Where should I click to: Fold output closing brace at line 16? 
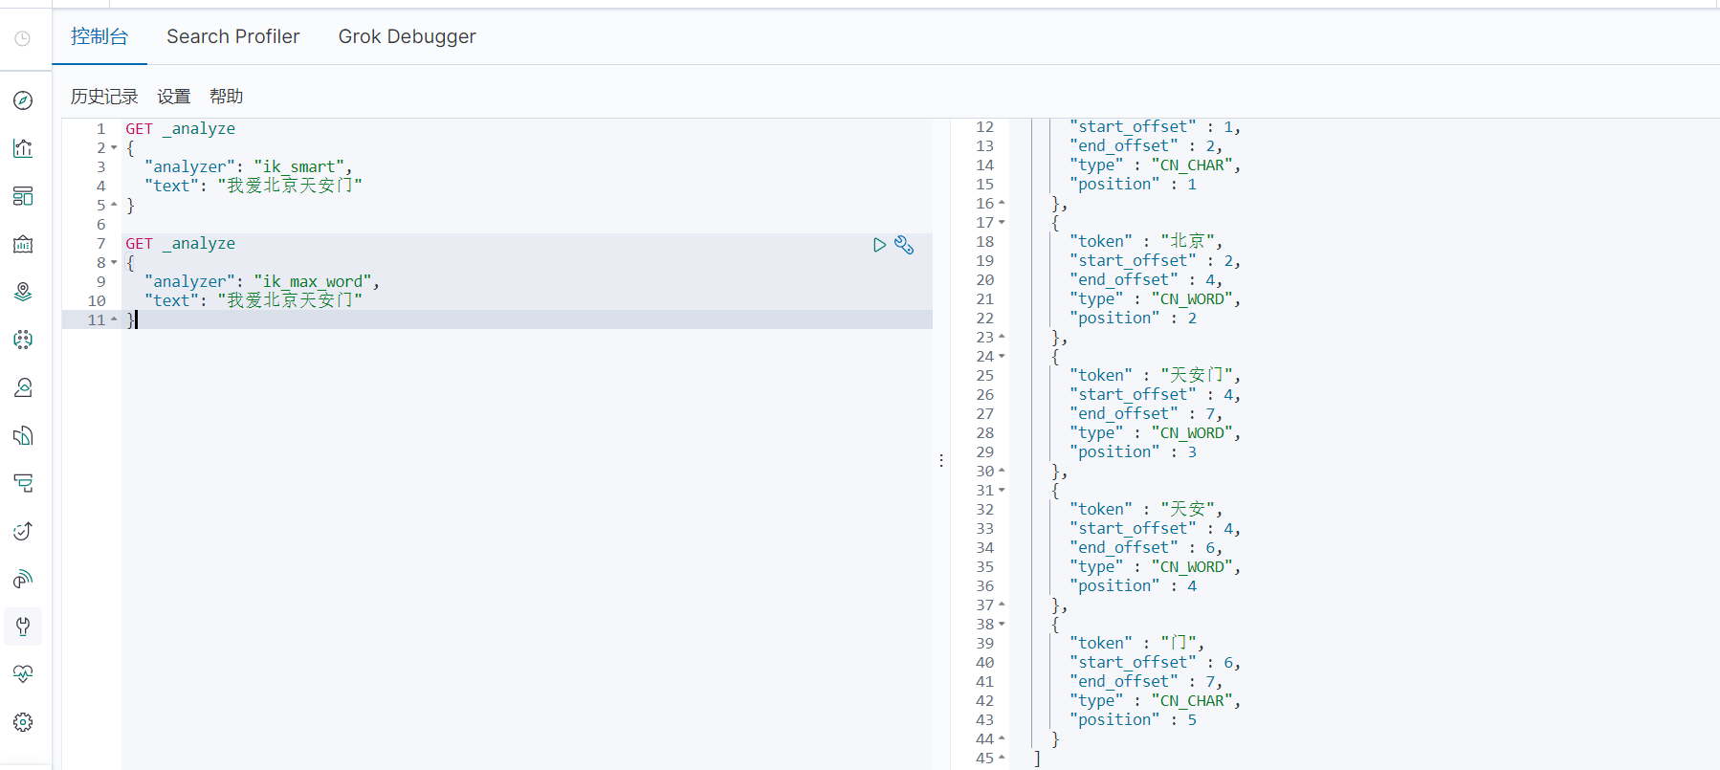pyautogui.click(x=1002, y=203)
